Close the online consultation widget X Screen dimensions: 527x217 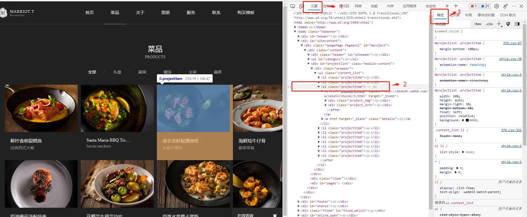(x=275, y=215)
